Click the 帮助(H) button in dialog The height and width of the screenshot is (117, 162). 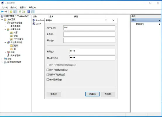tap(54, 94)
